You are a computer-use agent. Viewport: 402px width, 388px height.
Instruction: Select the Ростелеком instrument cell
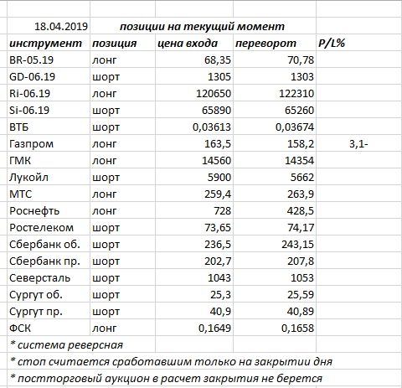point(49,227)
